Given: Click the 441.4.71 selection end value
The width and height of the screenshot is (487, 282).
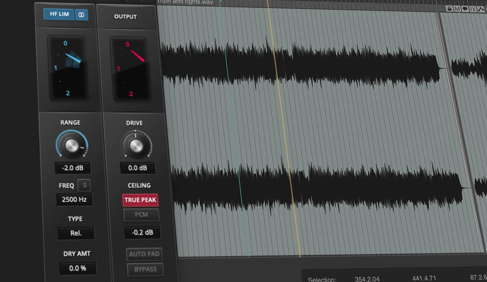Looking at the screenshot, I should tap(424, 278).
